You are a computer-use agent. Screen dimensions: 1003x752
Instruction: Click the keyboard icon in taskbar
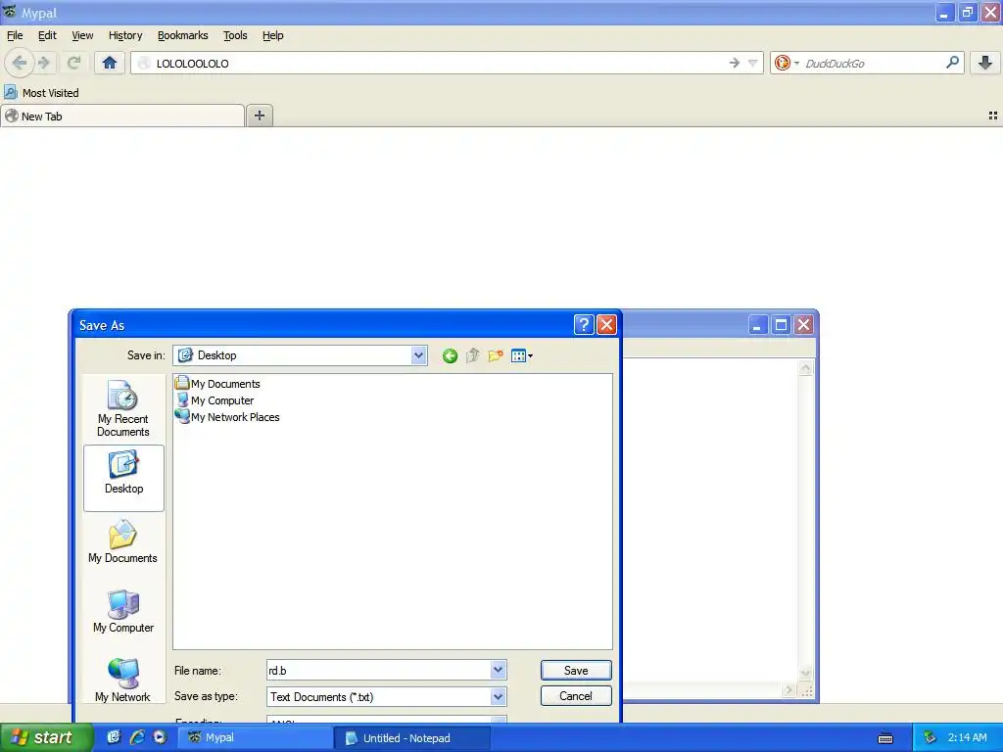885,738
